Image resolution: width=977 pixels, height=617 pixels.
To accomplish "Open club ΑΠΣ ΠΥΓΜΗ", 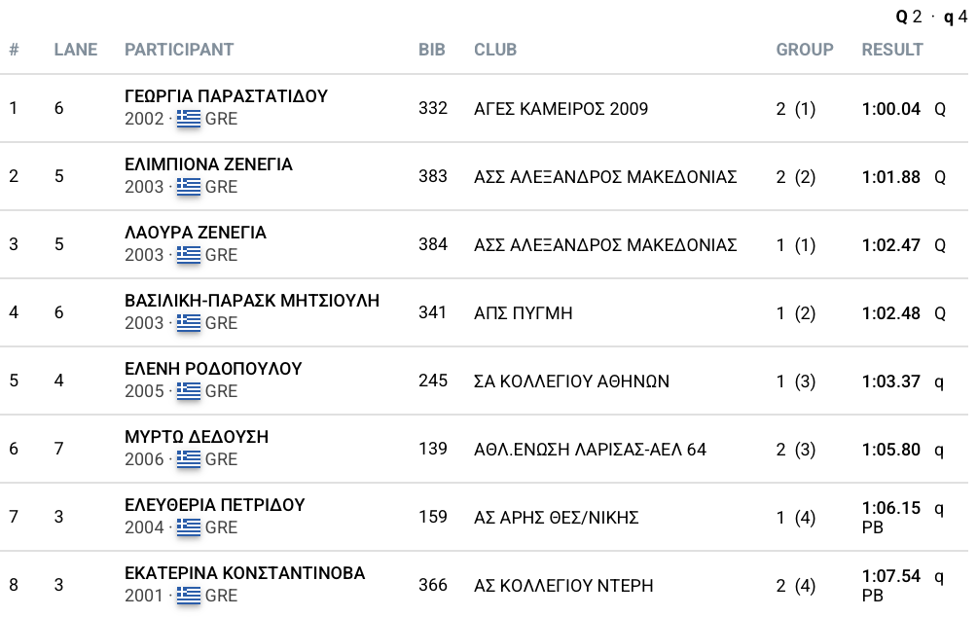I will click(523, 313).
